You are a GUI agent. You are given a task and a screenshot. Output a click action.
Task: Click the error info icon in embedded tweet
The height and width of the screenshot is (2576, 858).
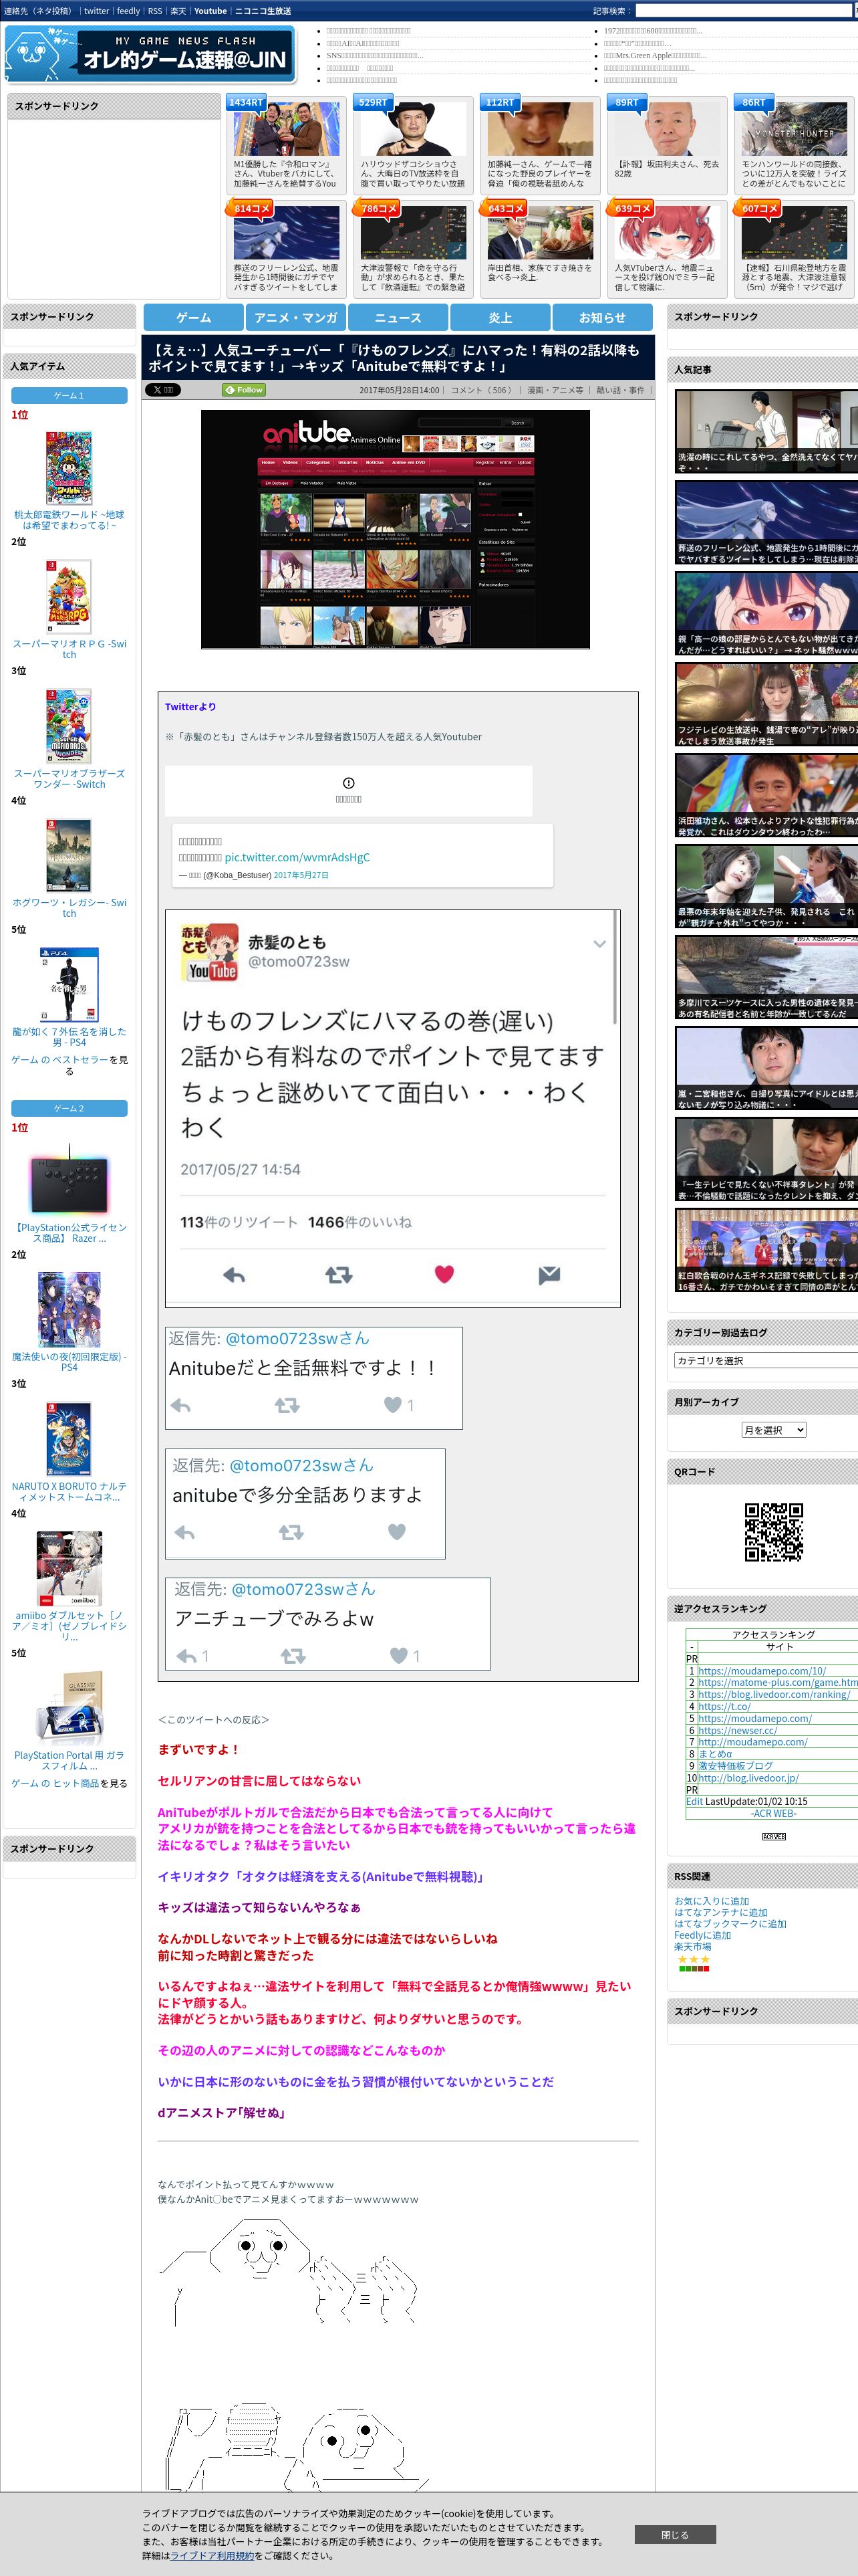coord(349,783)
